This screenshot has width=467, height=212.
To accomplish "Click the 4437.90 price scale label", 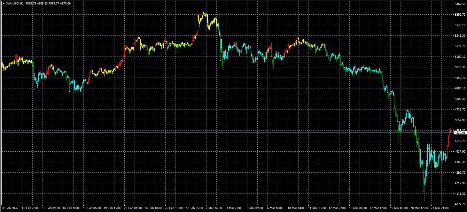I will pos(460,152).
